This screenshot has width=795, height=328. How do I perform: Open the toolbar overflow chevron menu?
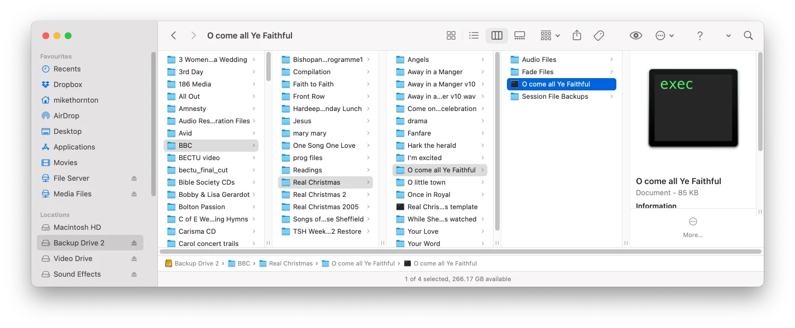(729, 36)
